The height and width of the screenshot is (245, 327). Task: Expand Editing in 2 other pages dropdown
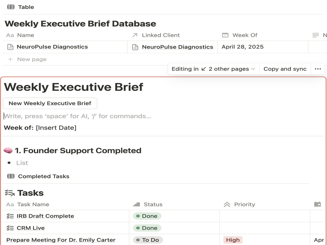click(214, 69)
